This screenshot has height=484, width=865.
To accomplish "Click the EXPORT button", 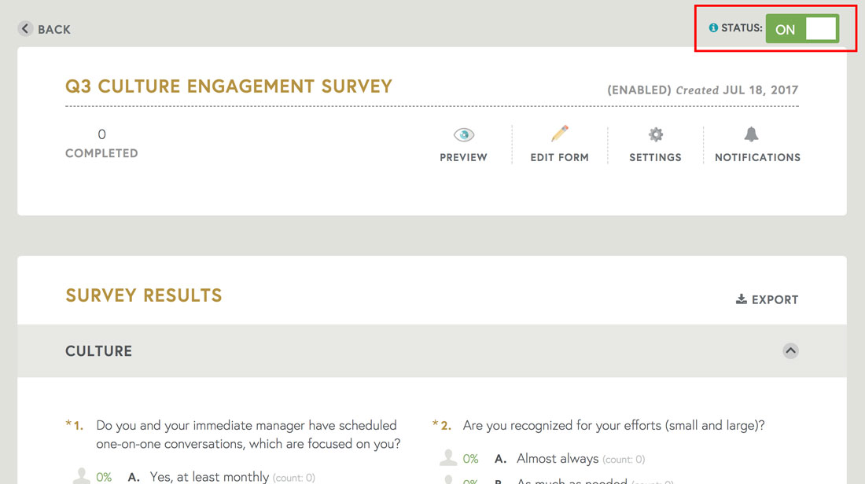I will click(767, 299).
